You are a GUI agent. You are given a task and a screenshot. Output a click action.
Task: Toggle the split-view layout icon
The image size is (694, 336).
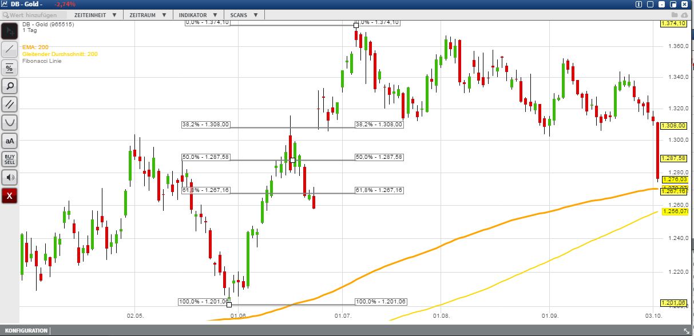coord(639,5)
